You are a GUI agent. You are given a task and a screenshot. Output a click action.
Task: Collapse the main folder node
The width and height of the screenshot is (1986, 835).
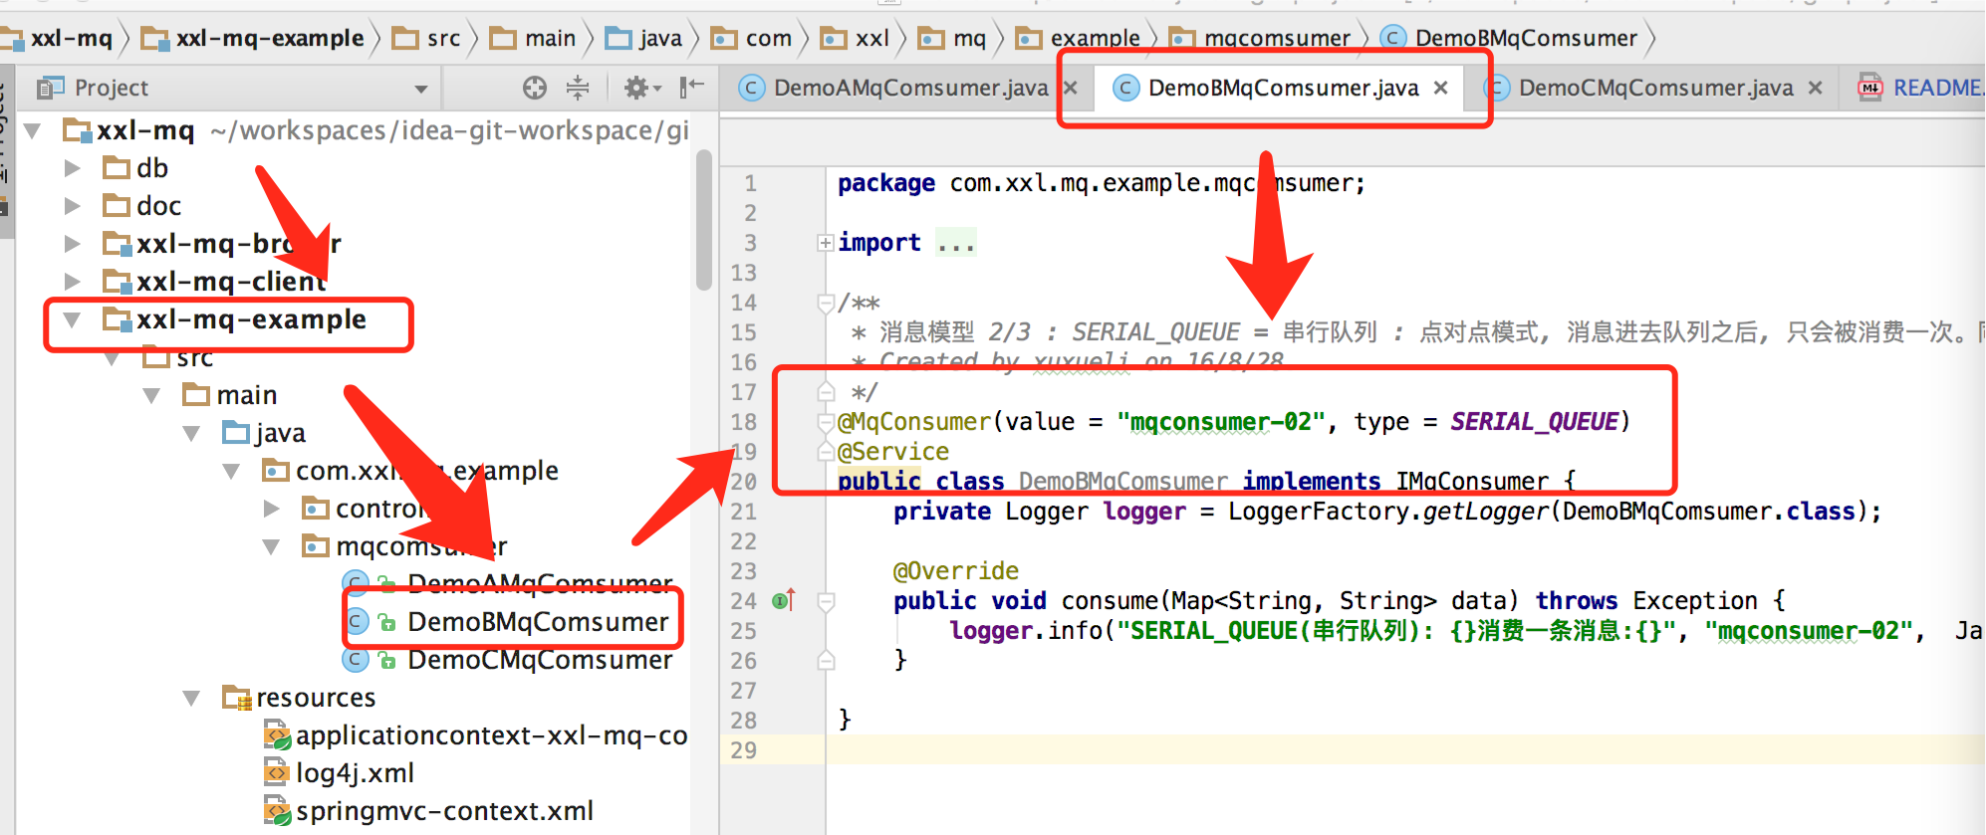pyautogui.click(x=151, y=395)
